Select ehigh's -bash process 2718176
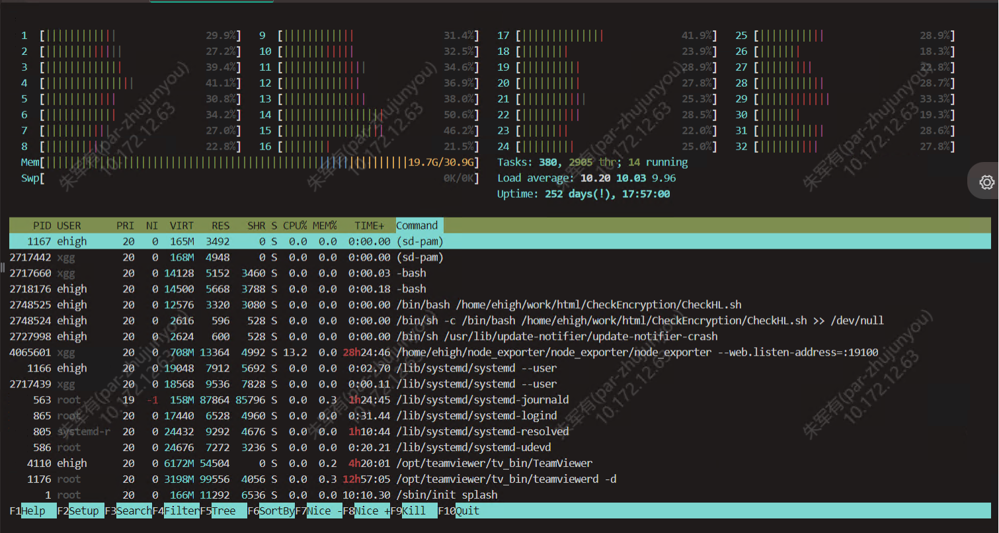999x533 pixels. coord(500,289)
